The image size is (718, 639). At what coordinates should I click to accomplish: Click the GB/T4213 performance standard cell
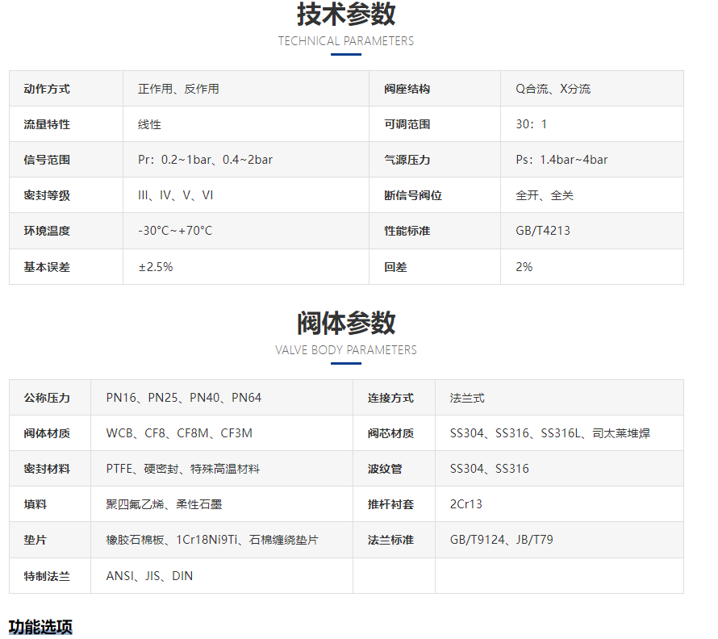point(543,231)
